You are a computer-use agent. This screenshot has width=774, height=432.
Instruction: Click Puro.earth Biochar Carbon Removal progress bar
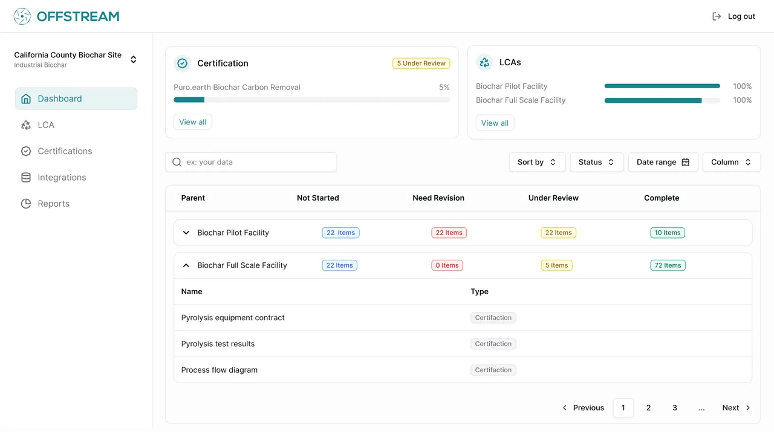312,100
